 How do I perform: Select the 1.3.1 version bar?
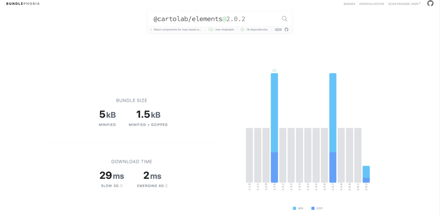point(283,155)
